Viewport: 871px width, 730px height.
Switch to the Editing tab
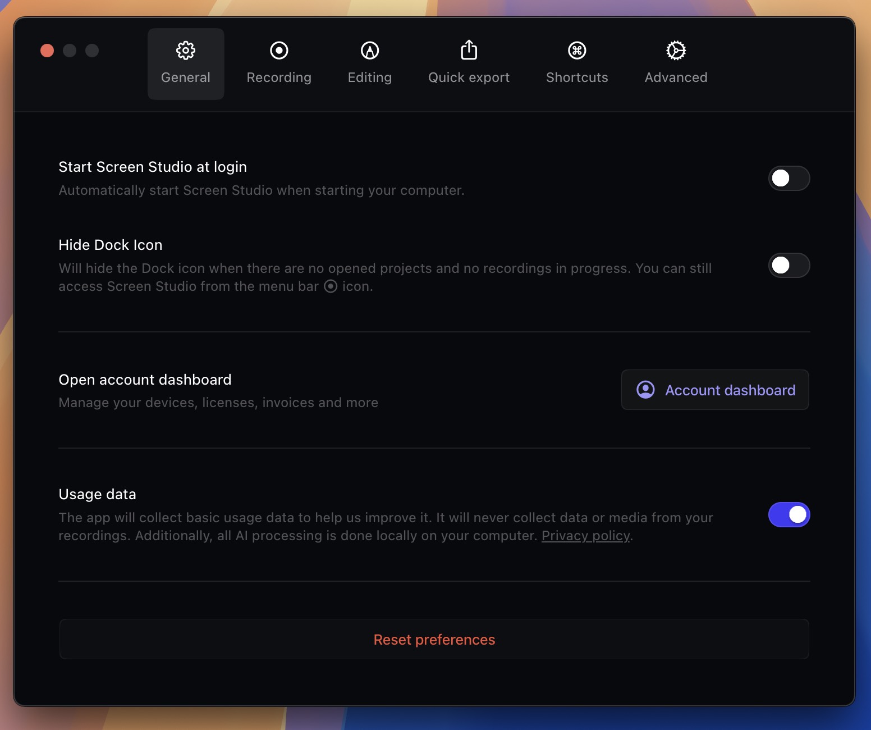pyautogui.click(x=369, y=63)
